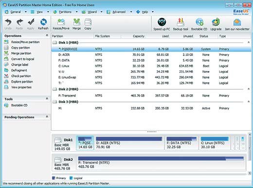The height and width of the screenshot is (188, 253).
Task: Click the D: ACER block in disk map
Action: (x=129, y=143)
